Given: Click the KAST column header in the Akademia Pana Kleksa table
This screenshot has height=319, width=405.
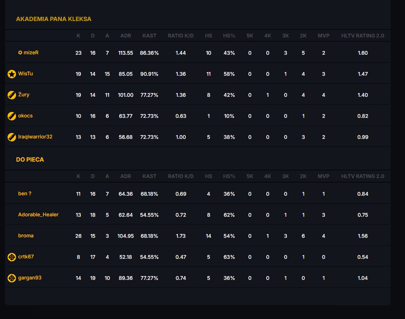Looking at the screenshot, I should pyautogui.click(x=149, y=36).
